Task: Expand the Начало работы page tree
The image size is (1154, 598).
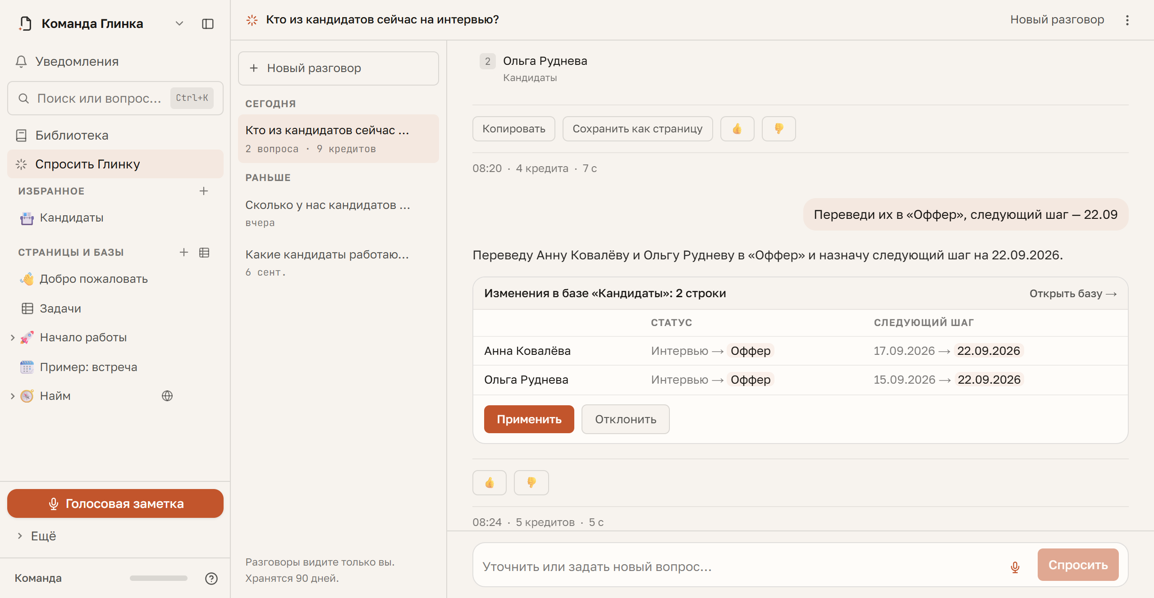Action: pyautogui.click(x=13, y=338)
